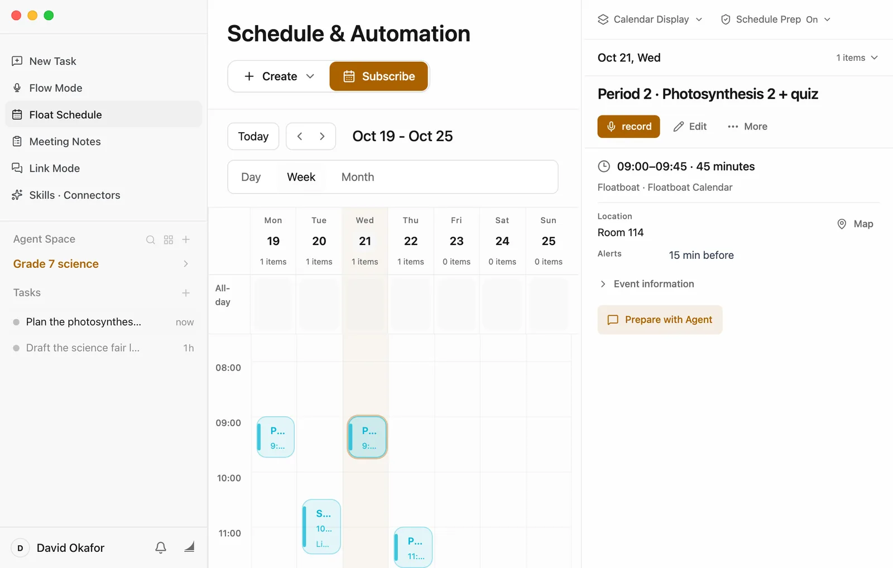Viewport: 893px width, 568px height.
Task: Switch to Flow Mode
Action: 103,88
